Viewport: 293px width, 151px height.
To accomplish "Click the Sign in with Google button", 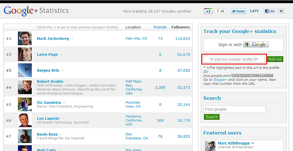I will (256, 44).
